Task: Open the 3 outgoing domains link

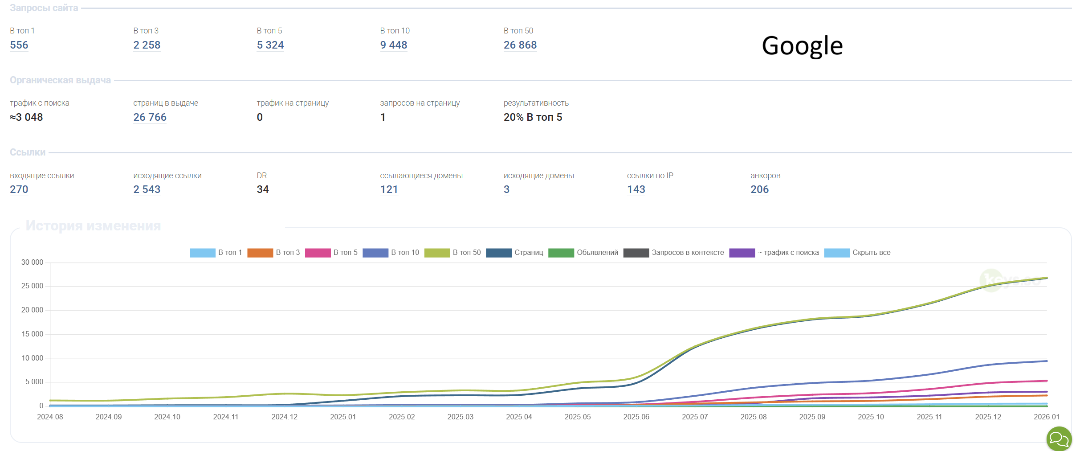Action: (507, 189)
